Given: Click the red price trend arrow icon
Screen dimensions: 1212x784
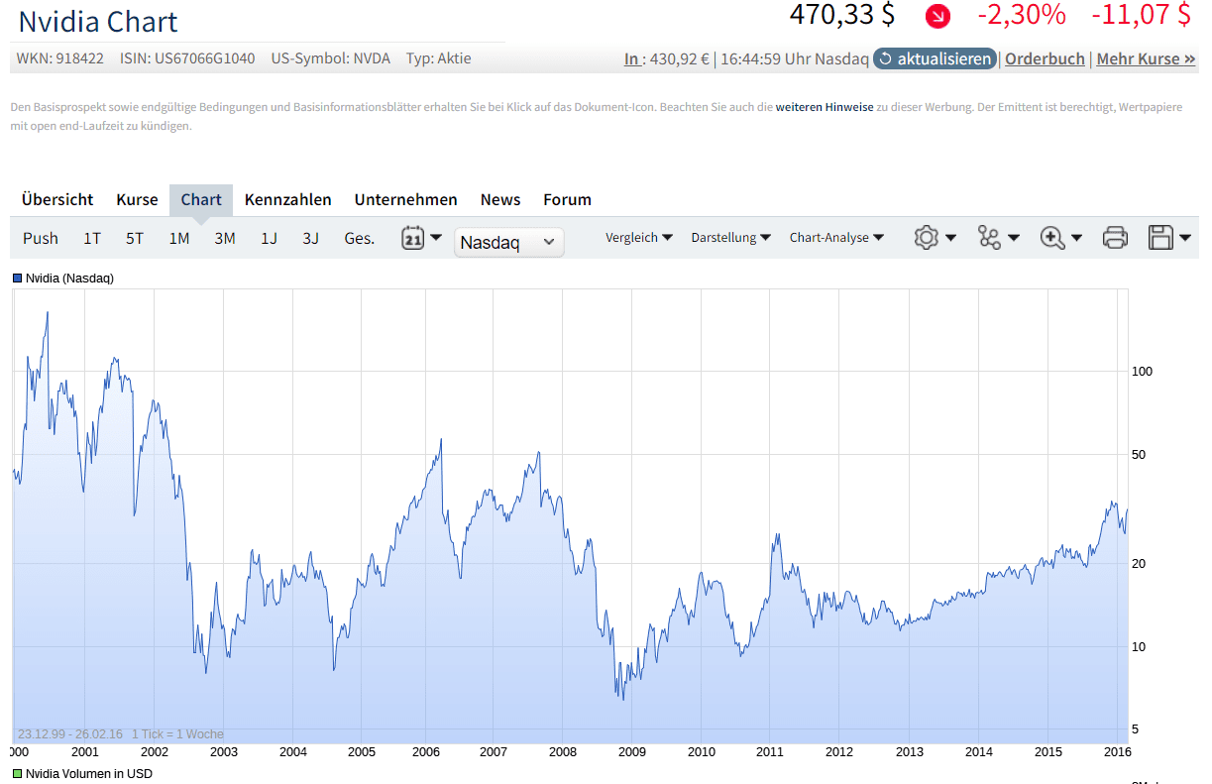Looking at the screenshot, I should pyautogui.click(x=937, y=16).
